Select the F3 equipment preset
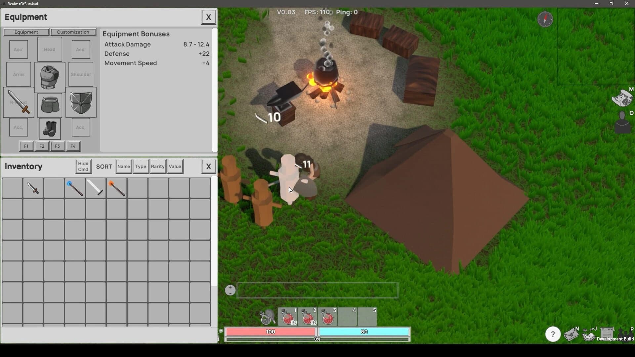 click(57, 146)
